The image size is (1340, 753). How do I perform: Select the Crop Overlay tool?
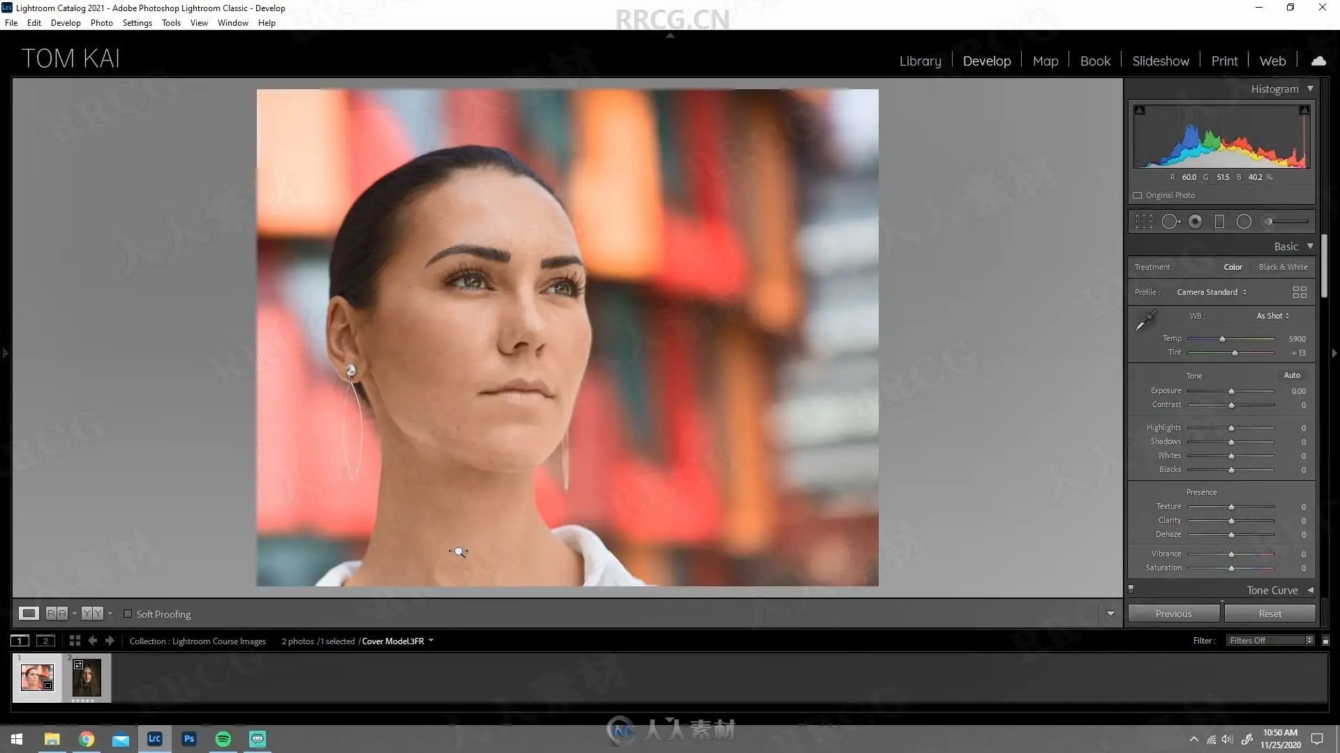point(1144,222)
